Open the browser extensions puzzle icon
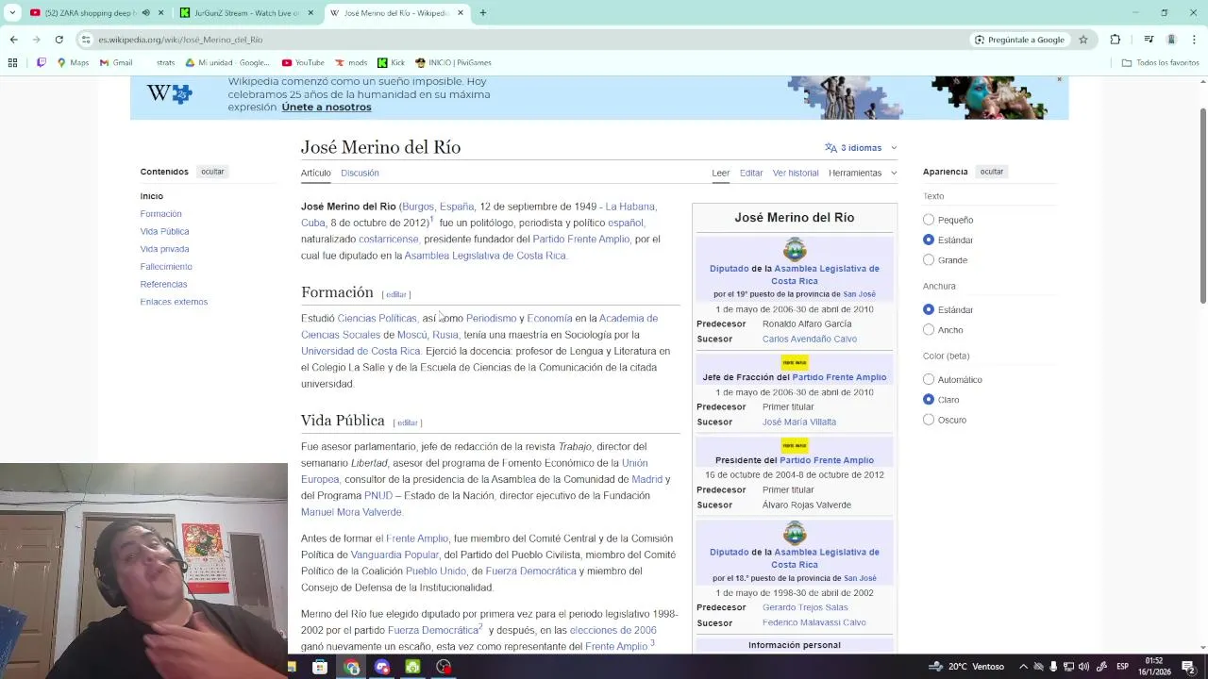Screen dimensions: 1208x679 pyautogui.click(x=1116, y=40)
